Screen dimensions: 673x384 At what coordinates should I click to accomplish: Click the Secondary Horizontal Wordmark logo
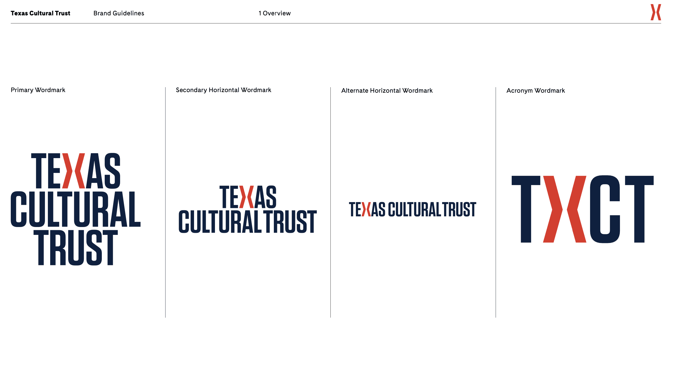[247, 209]
